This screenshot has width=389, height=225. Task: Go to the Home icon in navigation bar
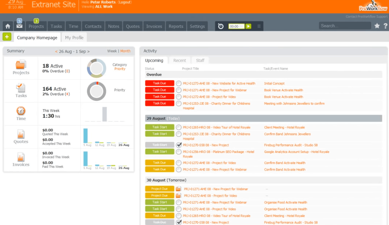(x=8, y=26)
